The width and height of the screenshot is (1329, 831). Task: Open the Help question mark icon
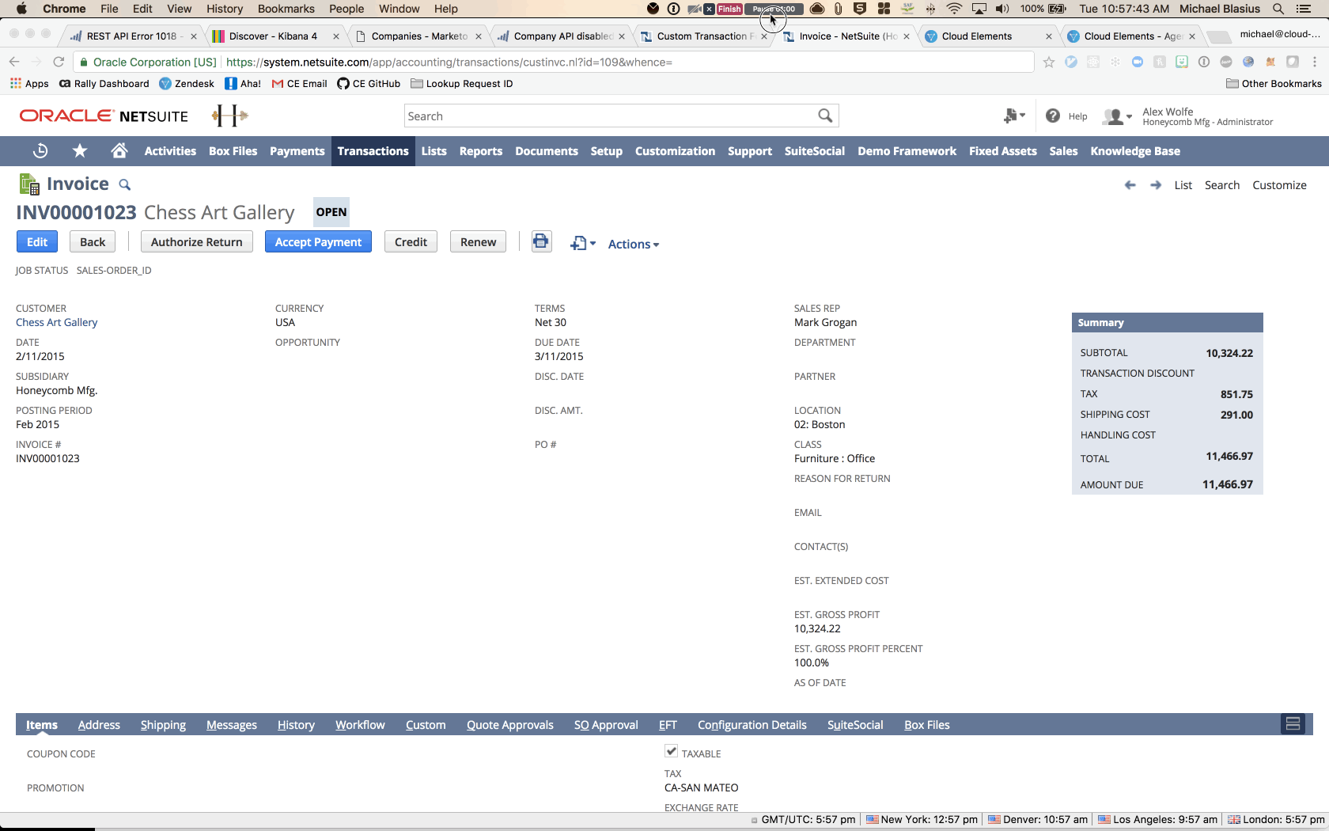pyautogui.click(x=1052, y=116)
